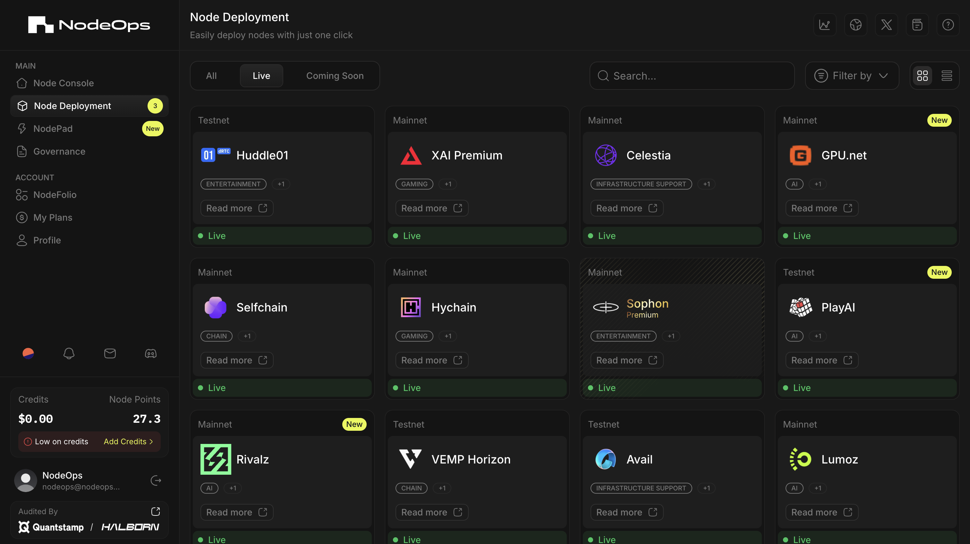This screenshot has height=544, width=970.
Task: Expand the +1 tags on Selfchain card
Action: coord(247,336)
